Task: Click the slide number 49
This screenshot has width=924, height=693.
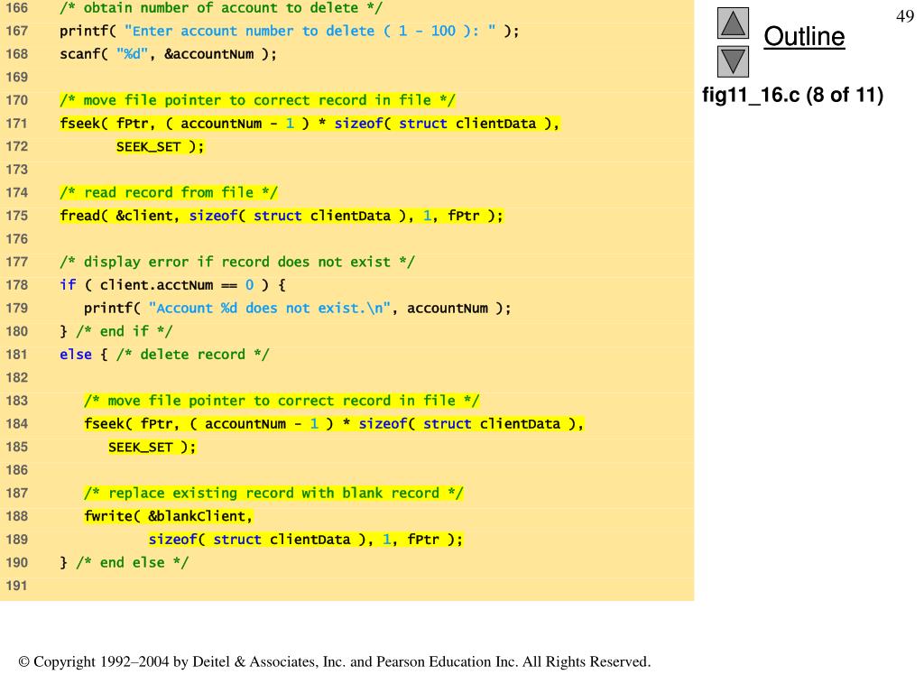Action: coord(904,16)
